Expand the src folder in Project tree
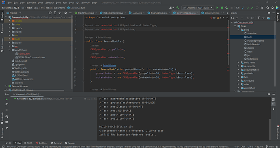Image resolution: width=280 pixels, height=148 pixels. [9, 47]
